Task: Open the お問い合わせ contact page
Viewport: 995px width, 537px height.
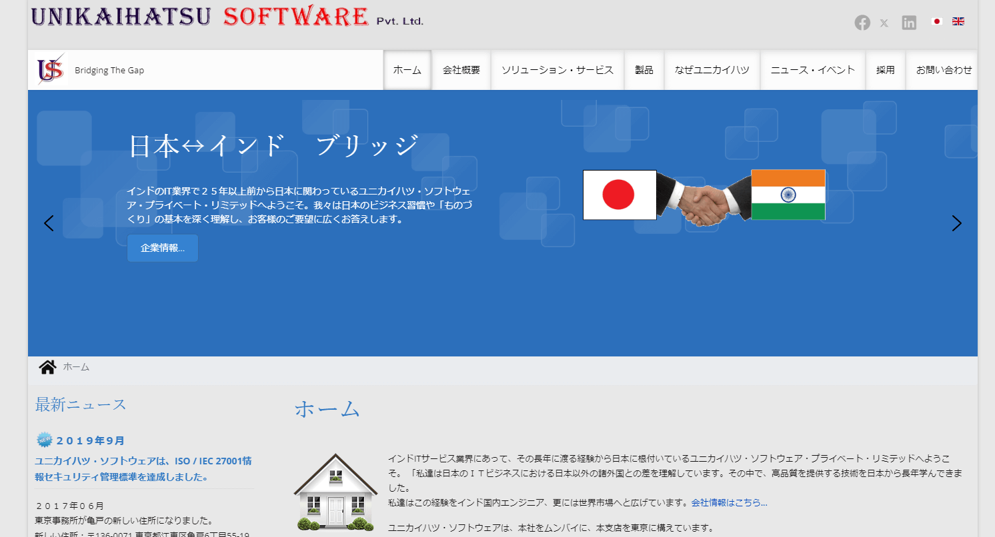Action: pos(944,70)
